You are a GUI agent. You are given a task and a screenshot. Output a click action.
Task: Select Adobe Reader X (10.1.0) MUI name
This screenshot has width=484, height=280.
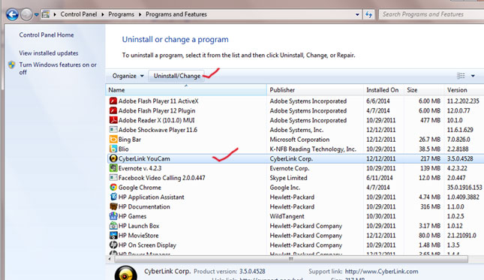(x=157, y=120)
